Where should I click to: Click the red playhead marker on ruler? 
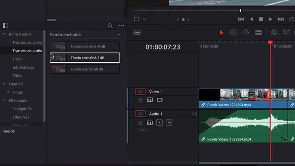pos(271,42)
